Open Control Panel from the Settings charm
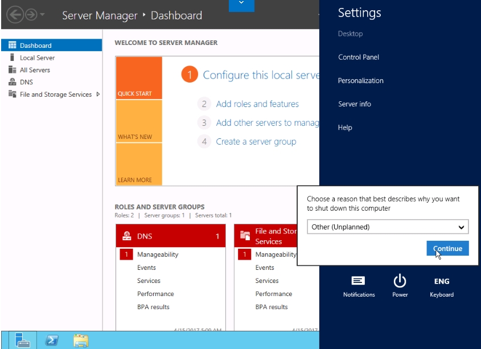The image size is (481, 349). [359, 57]
